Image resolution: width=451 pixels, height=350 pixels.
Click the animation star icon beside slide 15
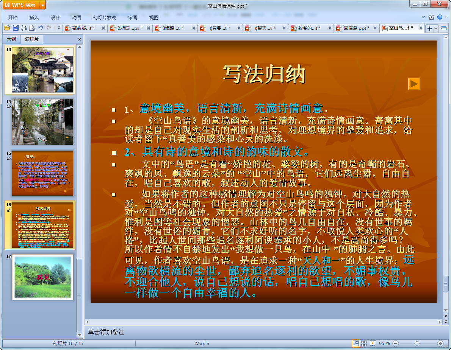pyautogui.click(x=9, y=158)
